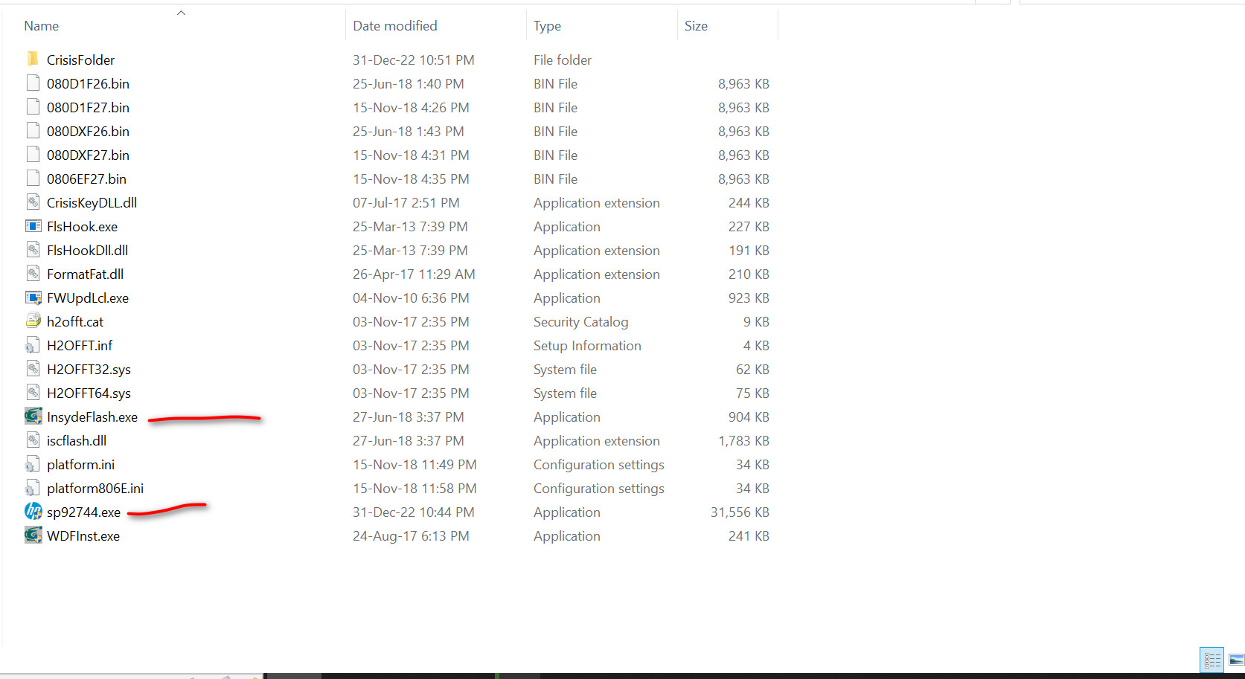1245x679 pixels.
Task: Select the WDFInst.exe application icon
Action: (33, 535)
